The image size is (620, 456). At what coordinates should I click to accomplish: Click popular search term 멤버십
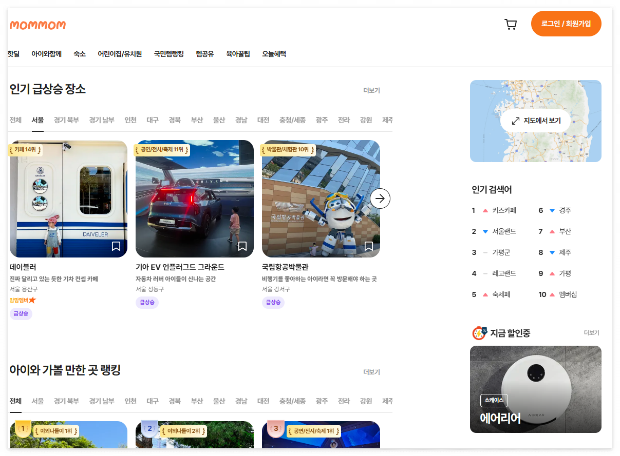coord(568,294)
